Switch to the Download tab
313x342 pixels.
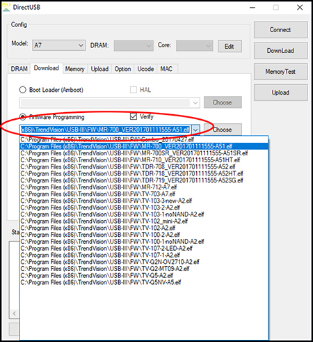click(x=47, y=68)
